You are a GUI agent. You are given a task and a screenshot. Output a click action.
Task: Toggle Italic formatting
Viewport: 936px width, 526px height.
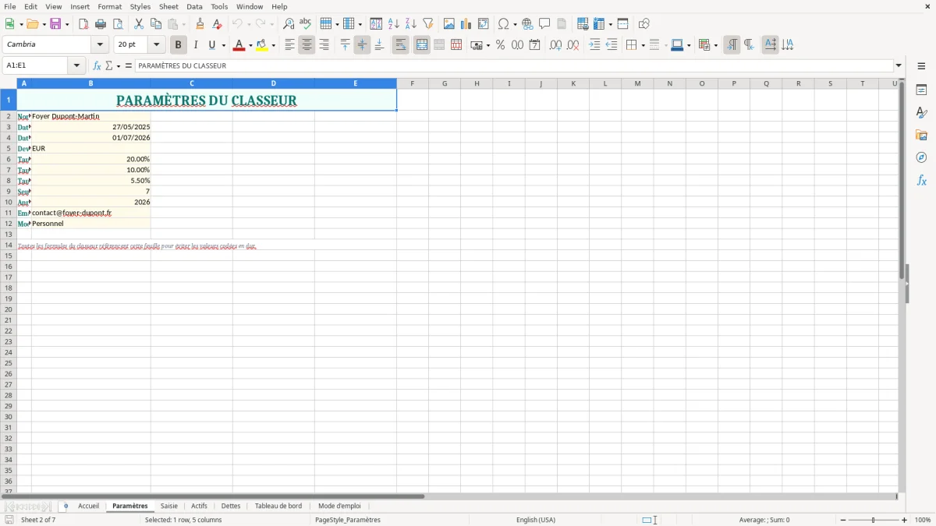coord(196,45)
